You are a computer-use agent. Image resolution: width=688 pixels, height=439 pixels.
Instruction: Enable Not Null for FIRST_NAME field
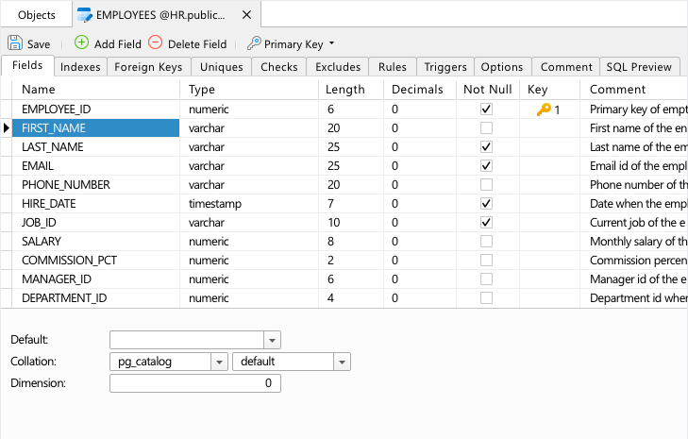pos(486,128)
